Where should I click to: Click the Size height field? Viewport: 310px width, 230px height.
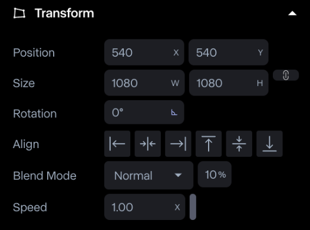(229, 83)
